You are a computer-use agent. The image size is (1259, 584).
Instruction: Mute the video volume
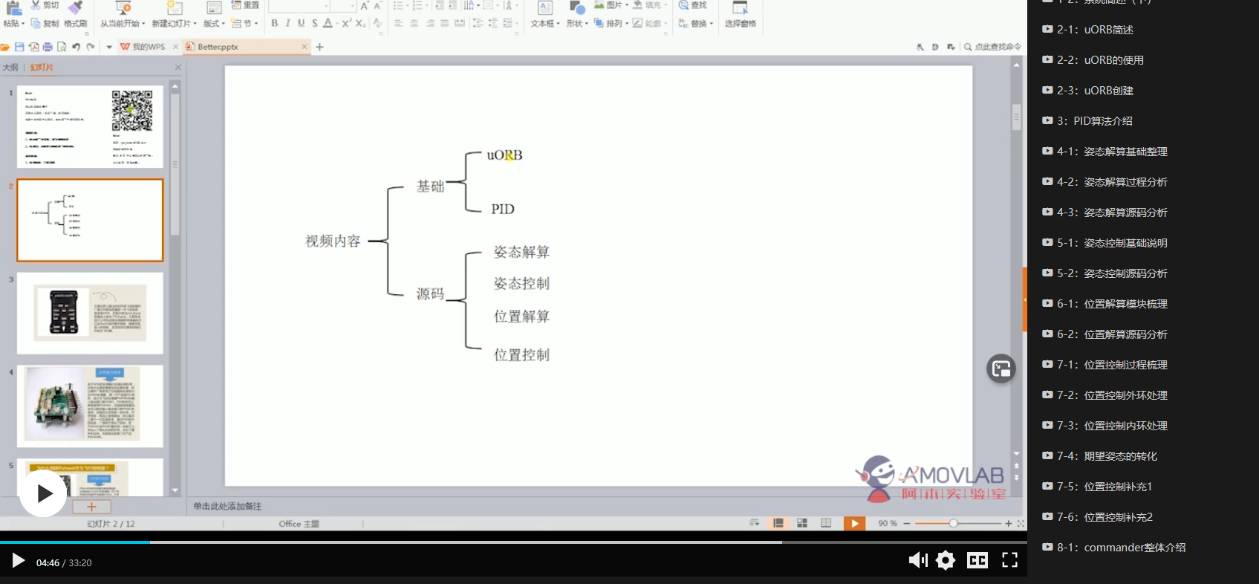(x=918, y=560)
